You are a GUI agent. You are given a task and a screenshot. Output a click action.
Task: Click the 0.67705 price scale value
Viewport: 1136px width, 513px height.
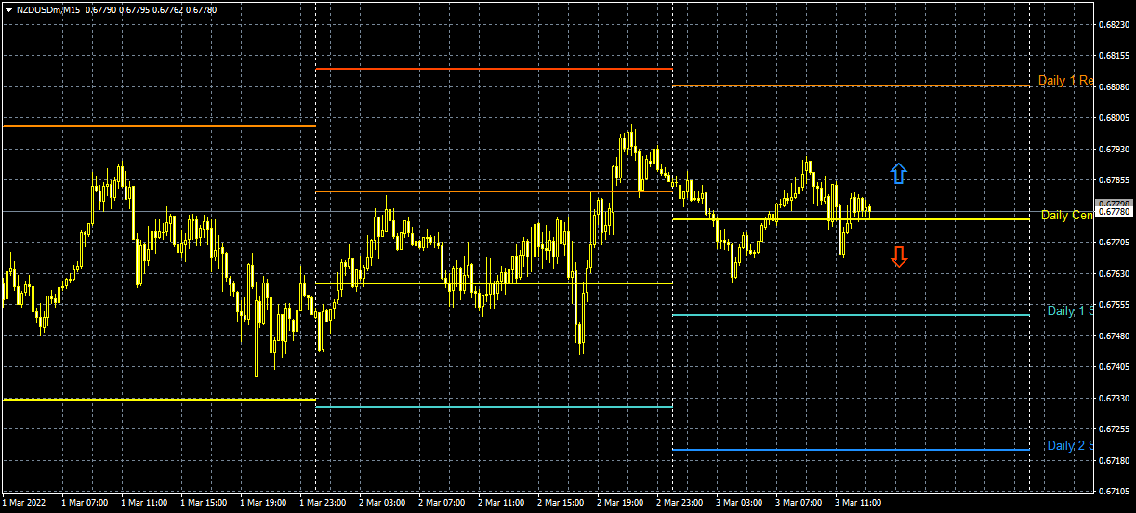pyautogui.click(x=1114, y=243)
